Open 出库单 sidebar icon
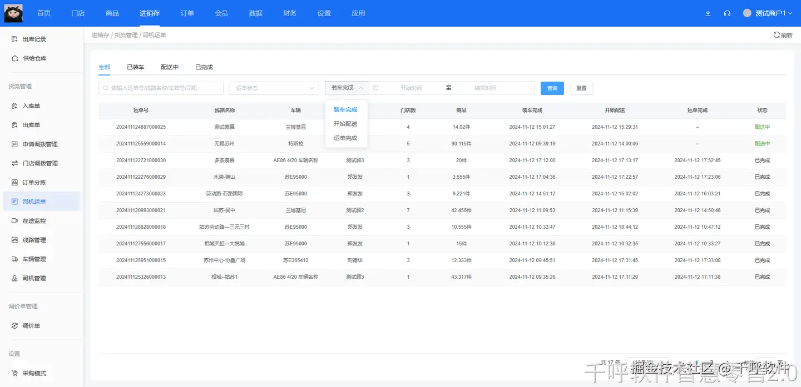The width and height of the screenshot is (801, 387). (x=15, y=125)
